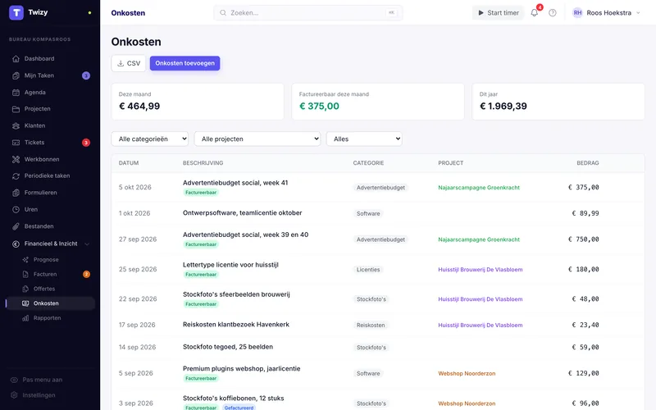Click the Zoeken search field
The width and height of the screenshot is (656, 410).
308,13
